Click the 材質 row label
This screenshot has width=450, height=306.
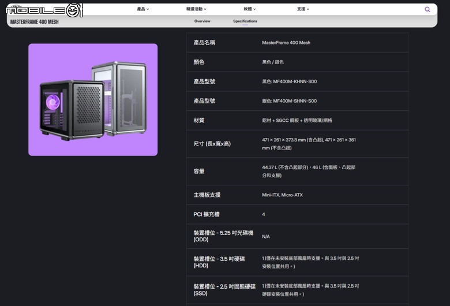pos(198,121)
